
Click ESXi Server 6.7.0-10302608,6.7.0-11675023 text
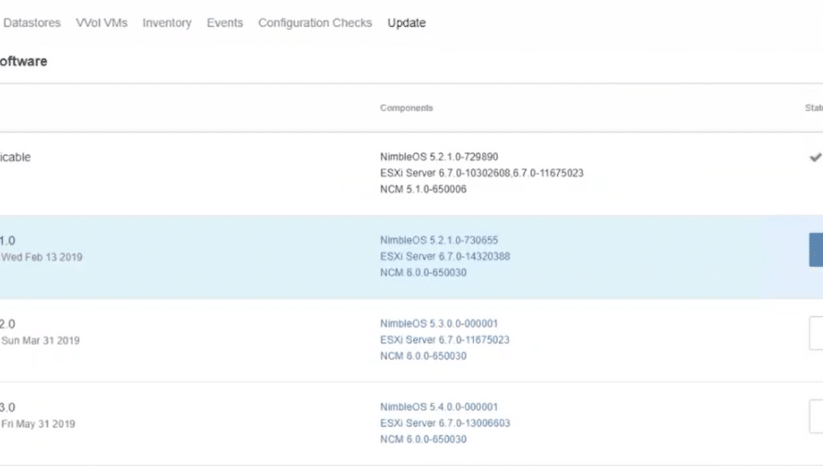click(482, 173)
